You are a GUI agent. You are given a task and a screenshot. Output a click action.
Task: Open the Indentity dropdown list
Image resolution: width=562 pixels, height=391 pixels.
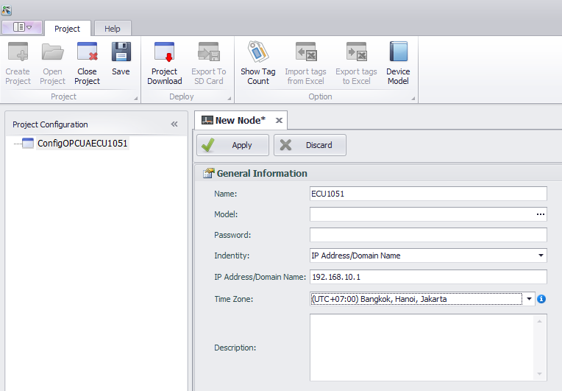(x=541, y=256)
